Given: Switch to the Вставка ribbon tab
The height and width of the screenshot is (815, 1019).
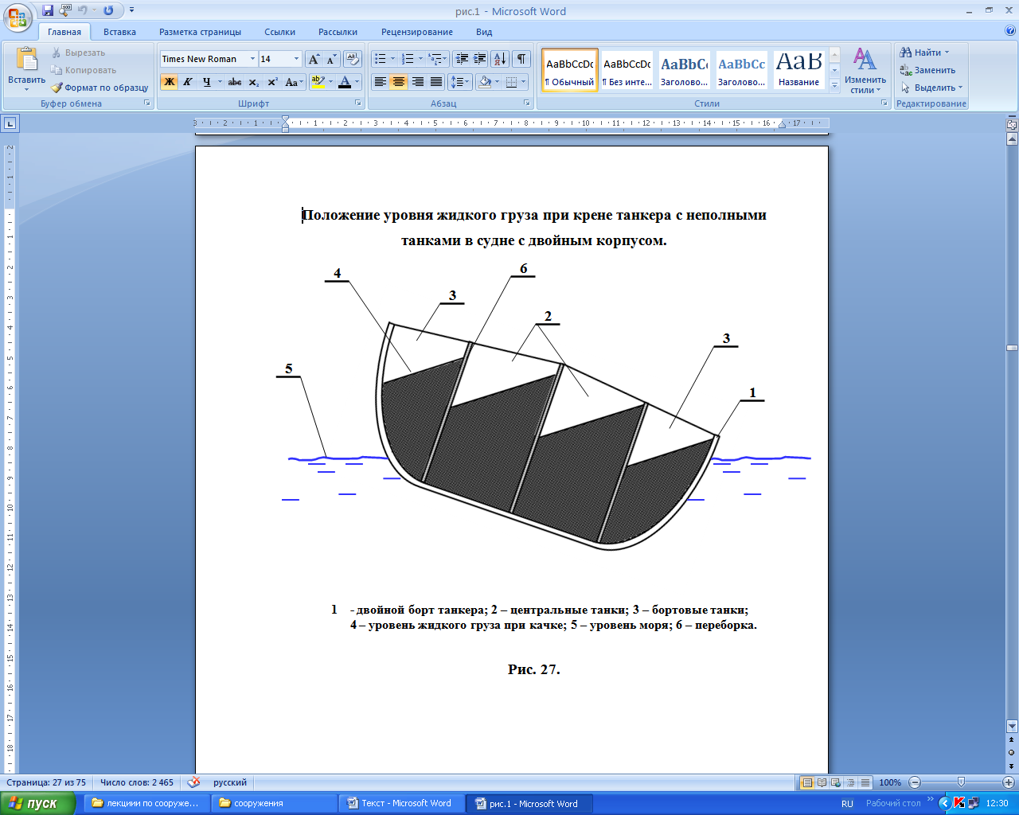Looking at the screenshot, I should [119, 32].
